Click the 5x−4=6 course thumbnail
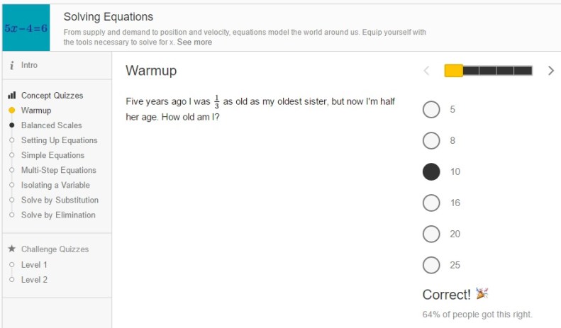 point(26,28)
